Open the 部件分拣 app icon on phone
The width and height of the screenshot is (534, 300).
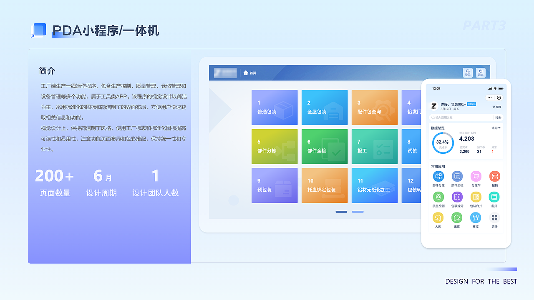pos(438,176)
